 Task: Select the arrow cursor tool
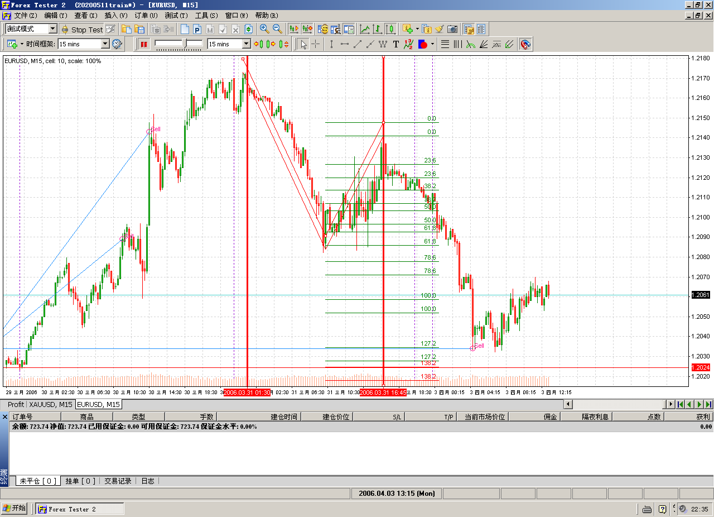tap(303, 44)
